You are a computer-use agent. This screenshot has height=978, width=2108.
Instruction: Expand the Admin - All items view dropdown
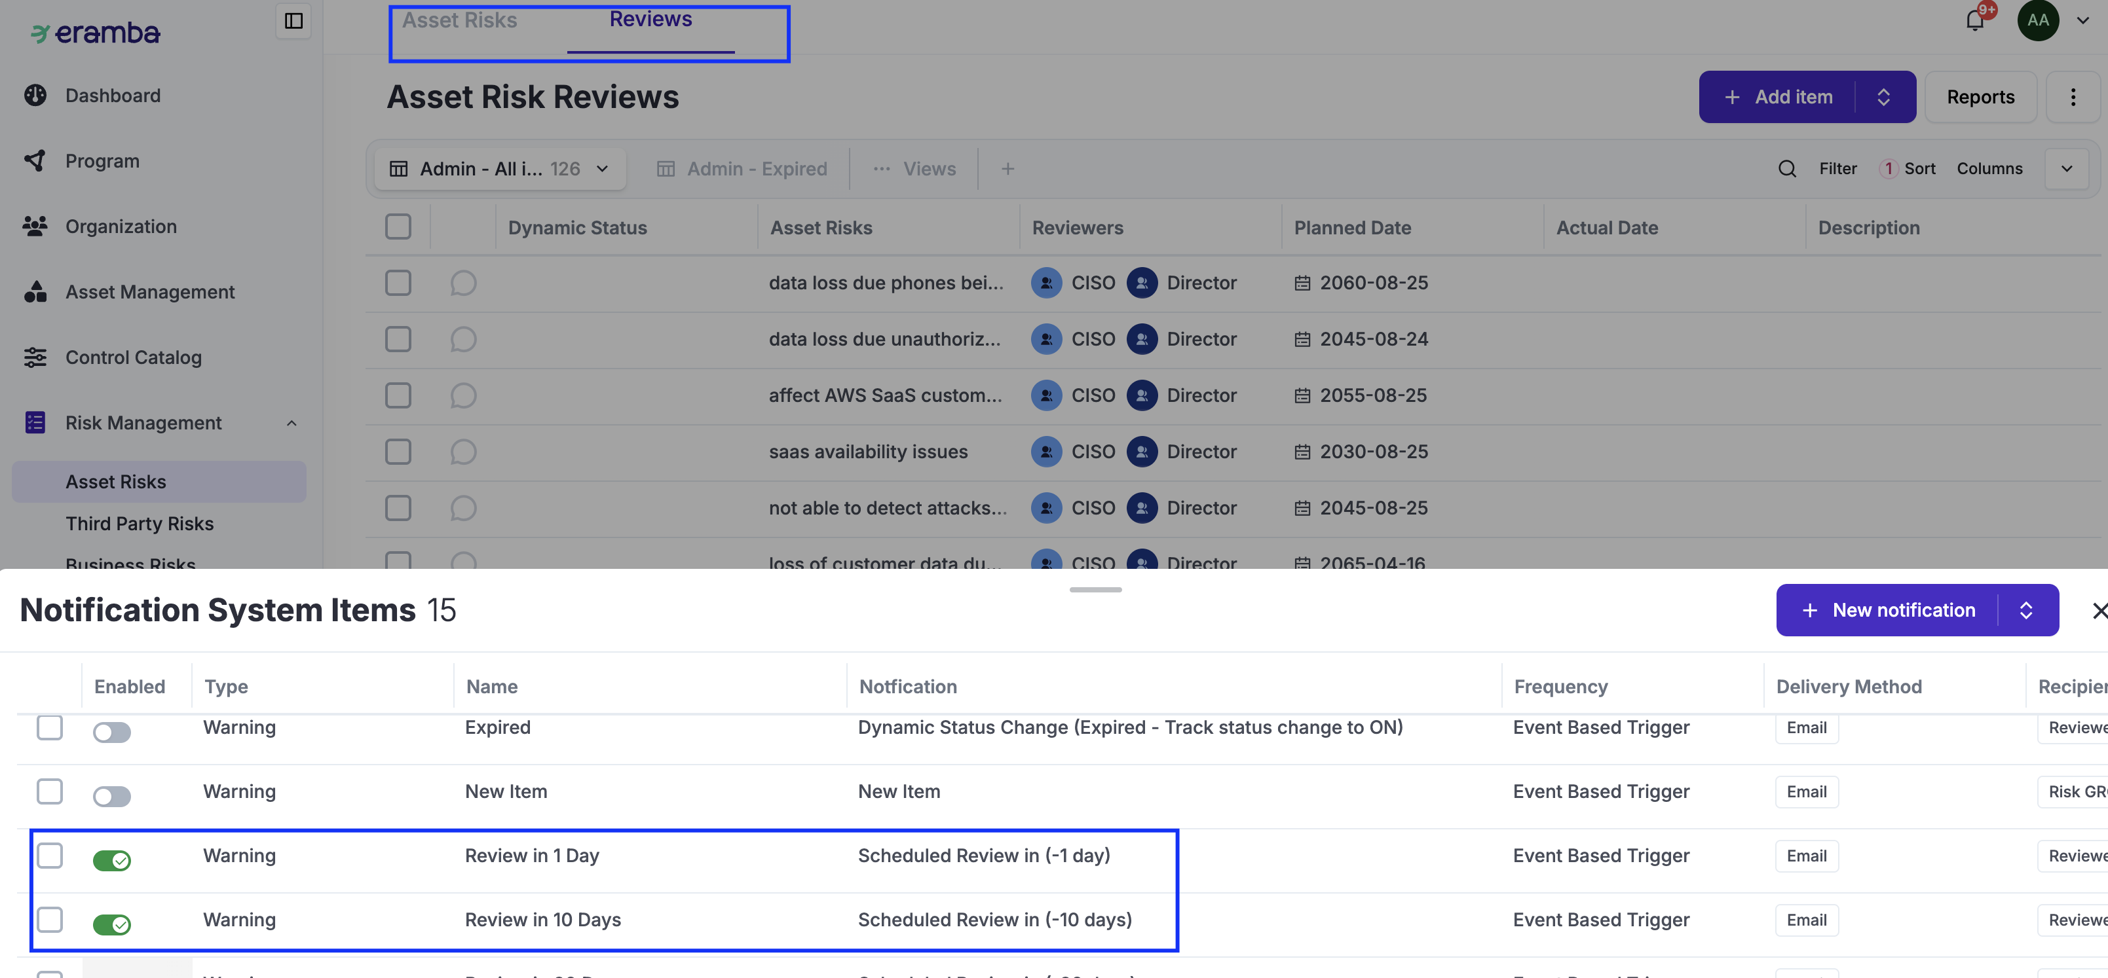[x=602, y=168]
